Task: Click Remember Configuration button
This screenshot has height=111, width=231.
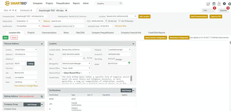Action: coord(179,38)
